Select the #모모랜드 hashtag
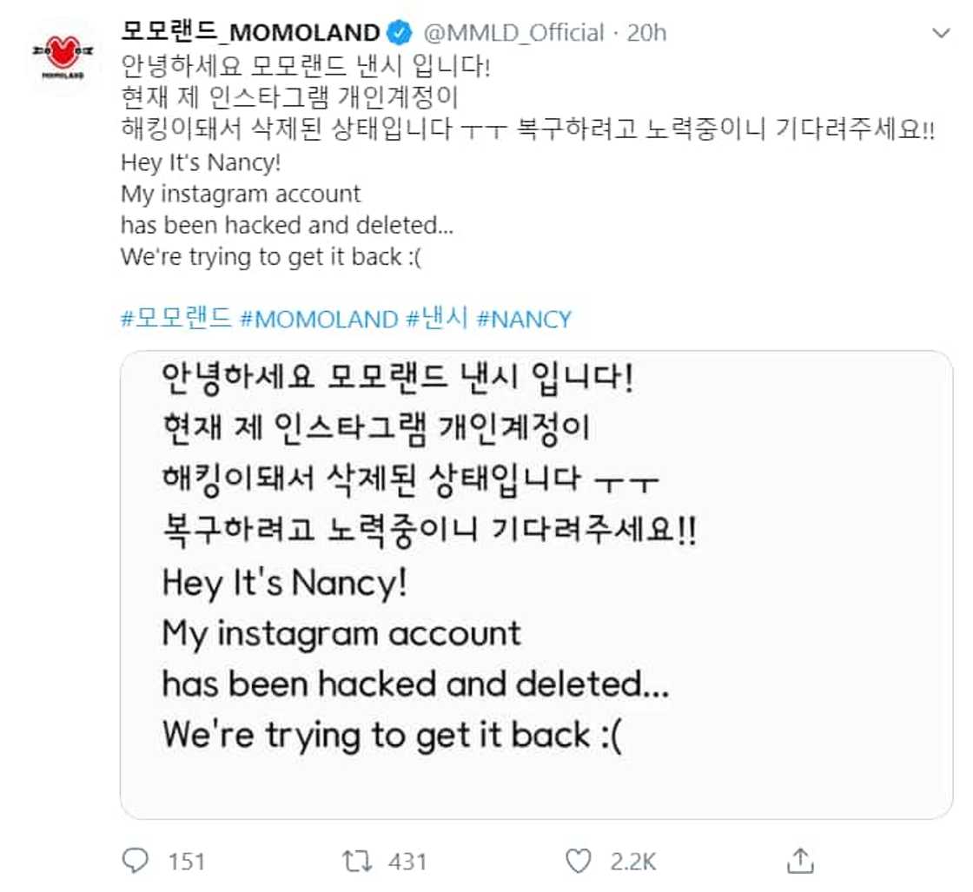Viewport: 973px width, 892px height. pyautogui.click(x=176, y=320)
